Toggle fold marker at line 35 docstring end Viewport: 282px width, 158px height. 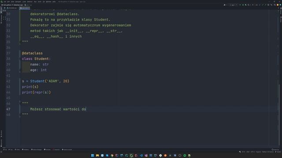pos(20,42)
